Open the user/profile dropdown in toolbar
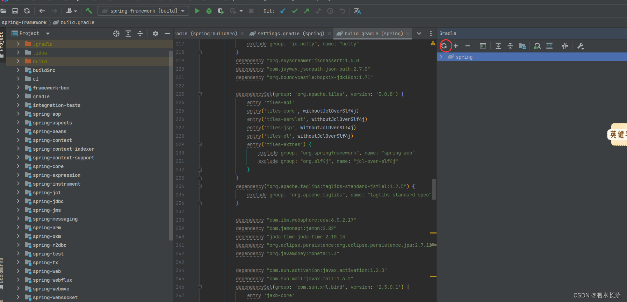 [x=71, y=11]
